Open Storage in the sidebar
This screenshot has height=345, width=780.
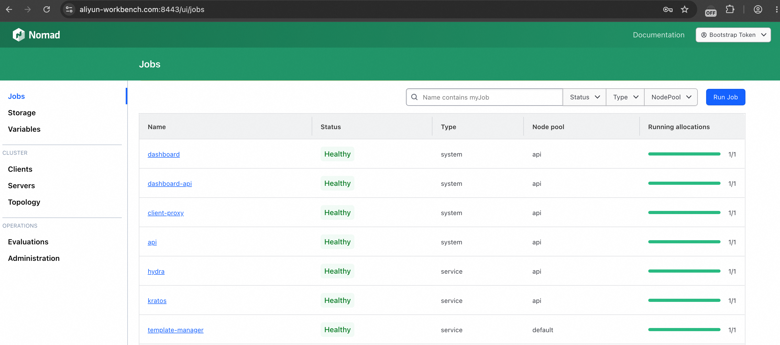click(22, 113)
